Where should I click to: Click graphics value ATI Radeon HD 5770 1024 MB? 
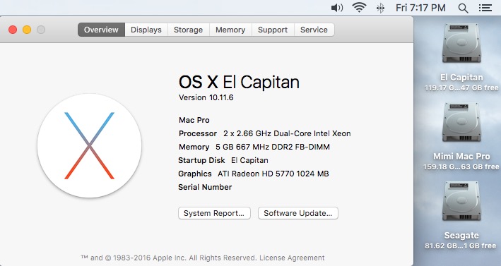(273, 174)
